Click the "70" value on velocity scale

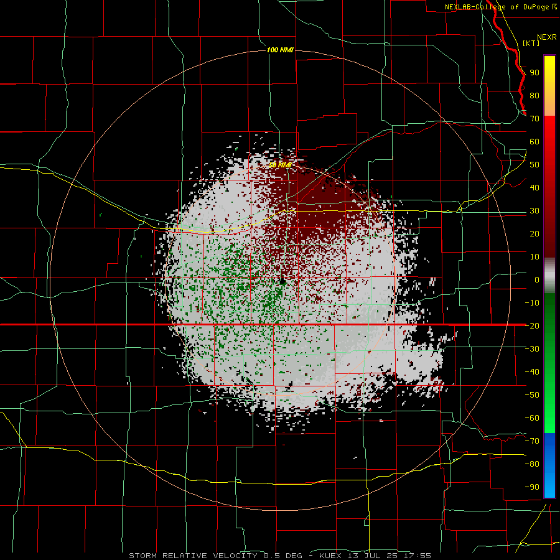point(534,119)
